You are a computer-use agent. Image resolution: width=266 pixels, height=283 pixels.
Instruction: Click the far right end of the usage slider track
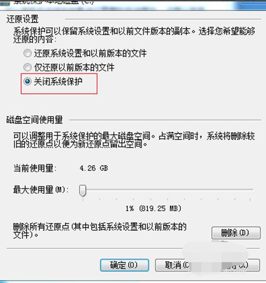pyautogui.click(x=252, y=189)
